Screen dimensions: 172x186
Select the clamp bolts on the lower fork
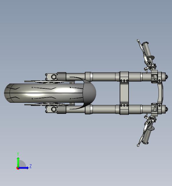[x=124, y=105]
